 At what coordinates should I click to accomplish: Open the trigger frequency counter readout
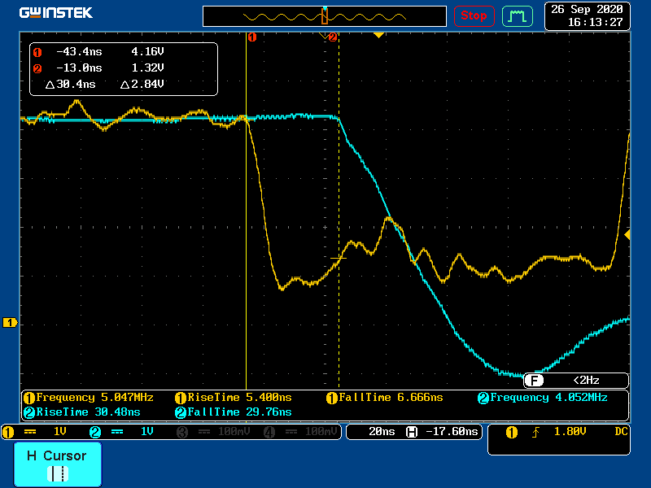click(x=575, y=380)
